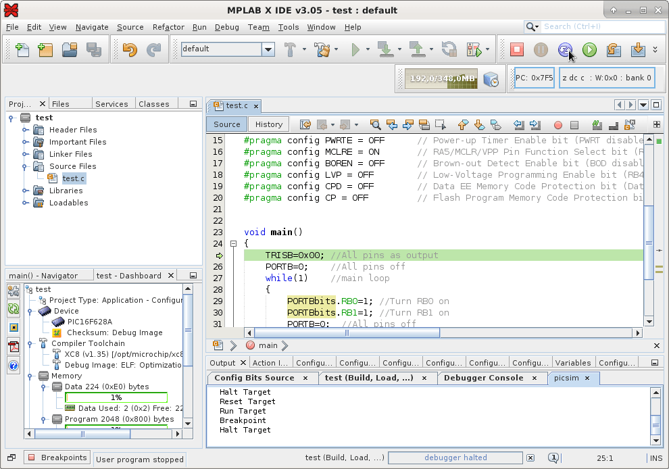Click the Reset debugger icon
This screenshot has width=669, height=469.
coord(565,49)
